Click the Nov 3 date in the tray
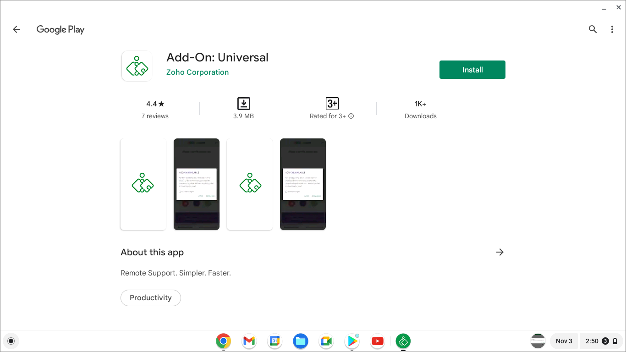Image resolution: width=626 pixels, height=352 pixels. [564, 341]
